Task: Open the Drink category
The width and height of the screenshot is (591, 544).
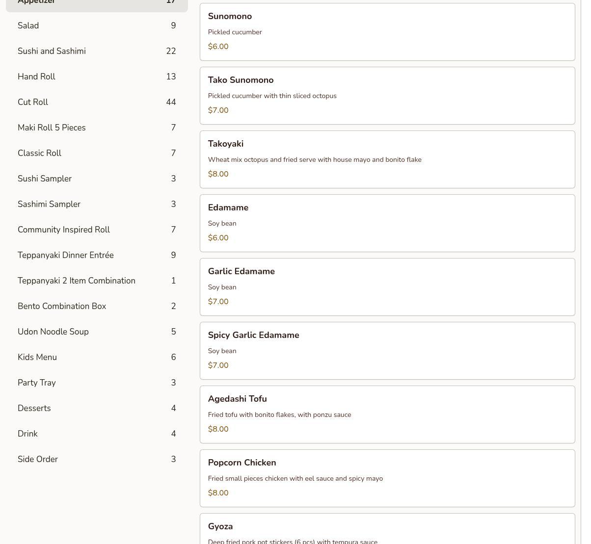Action: tap(97, 434)
